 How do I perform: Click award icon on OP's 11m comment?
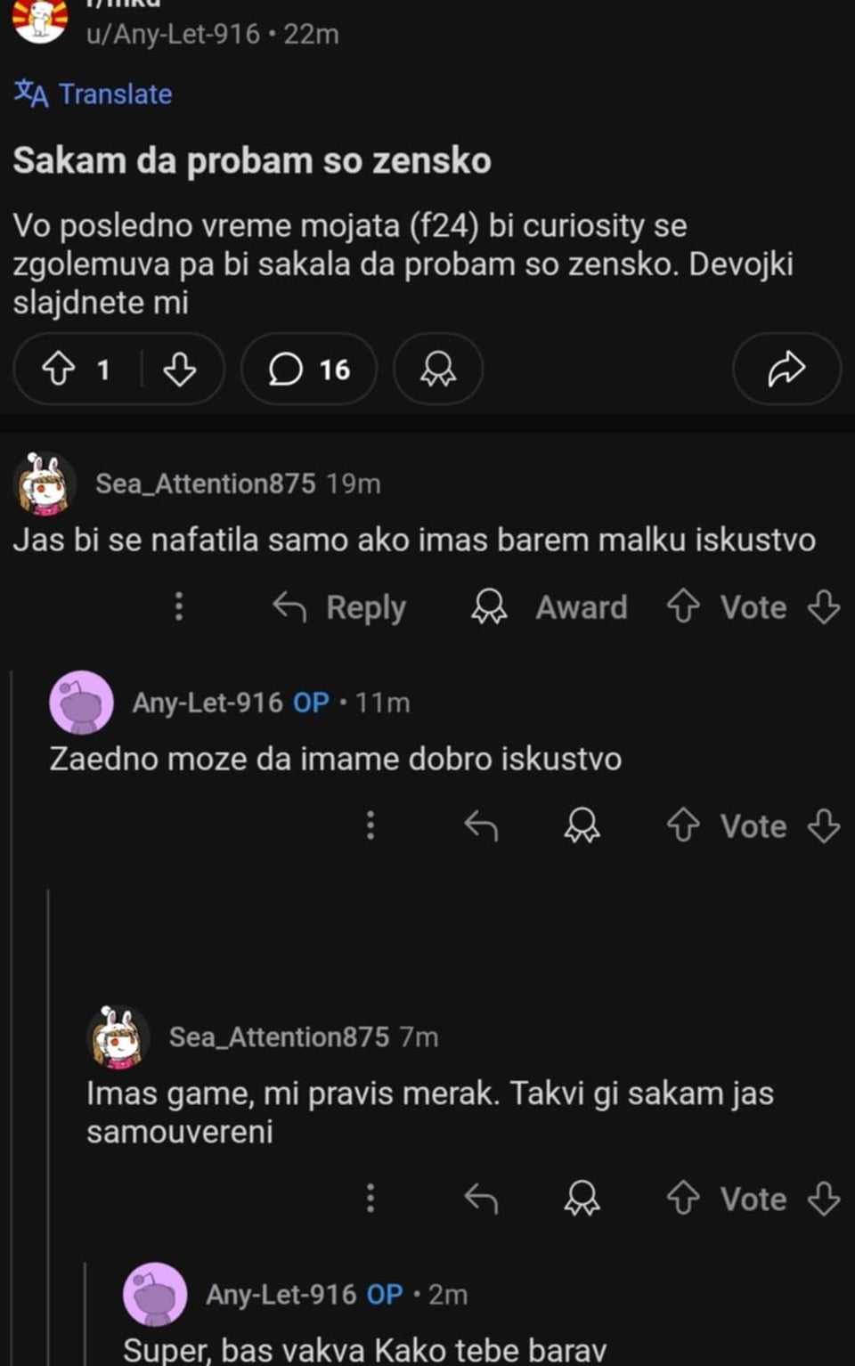click(582, 826)
